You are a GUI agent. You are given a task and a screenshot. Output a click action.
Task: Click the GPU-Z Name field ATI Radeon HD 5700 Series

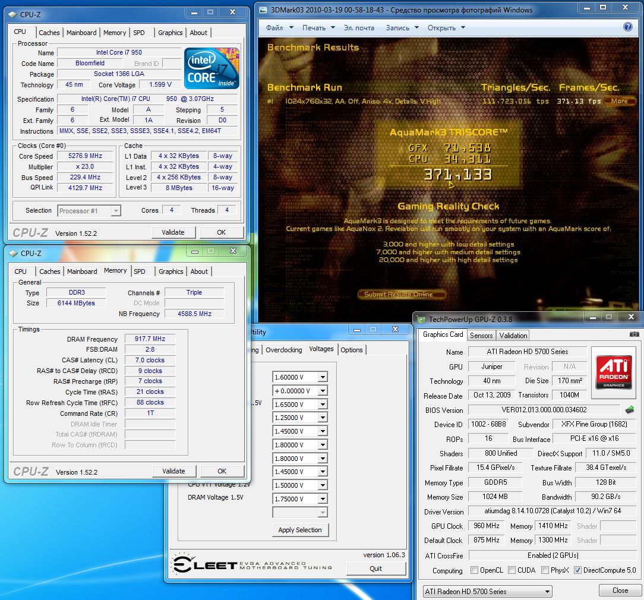[x=528, y=352]
